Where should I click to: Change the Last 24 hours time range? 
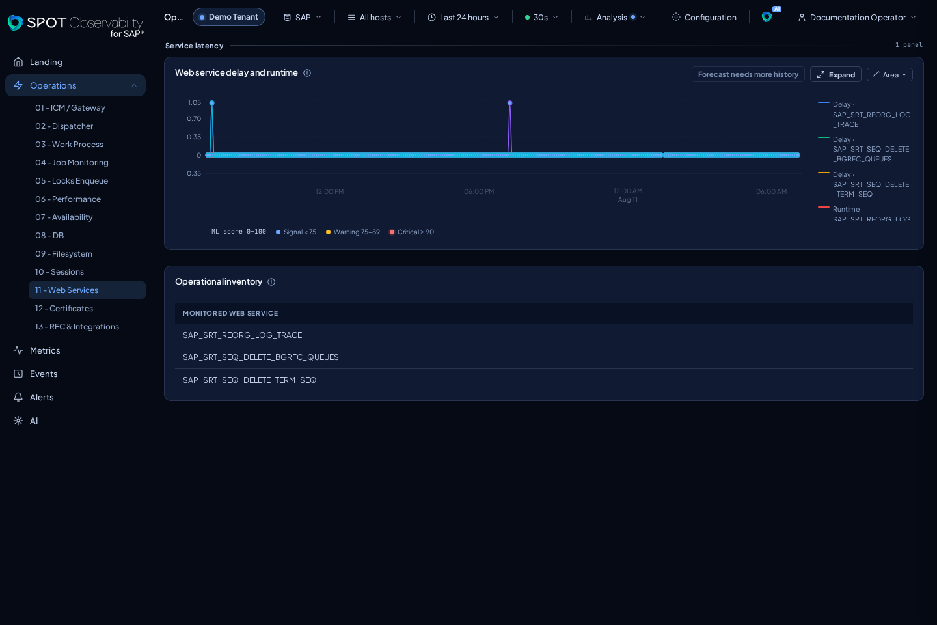[463, 18]
